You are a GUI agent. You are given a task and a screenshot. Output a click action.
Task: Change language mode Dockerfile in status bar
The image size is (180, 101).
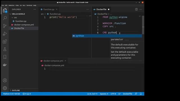[127, 94]
